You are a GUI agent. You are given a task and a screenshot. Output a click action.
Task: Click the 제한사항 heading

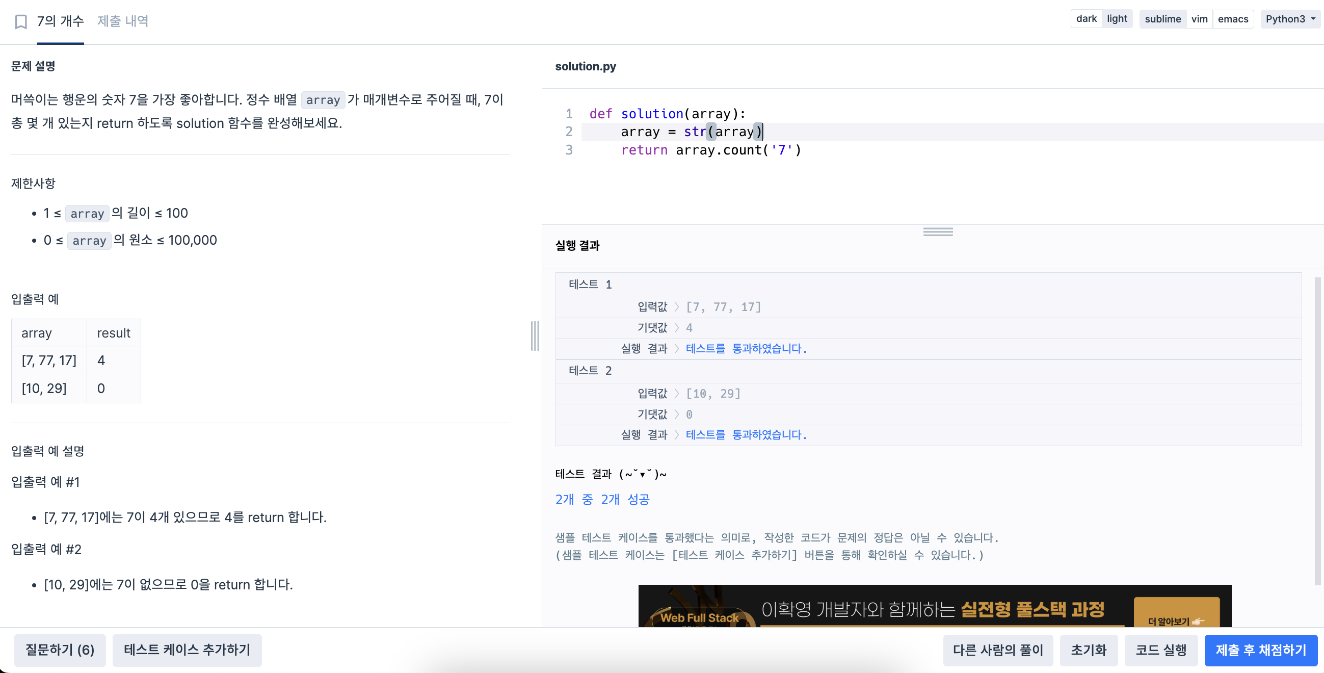(x=33, y=184)
